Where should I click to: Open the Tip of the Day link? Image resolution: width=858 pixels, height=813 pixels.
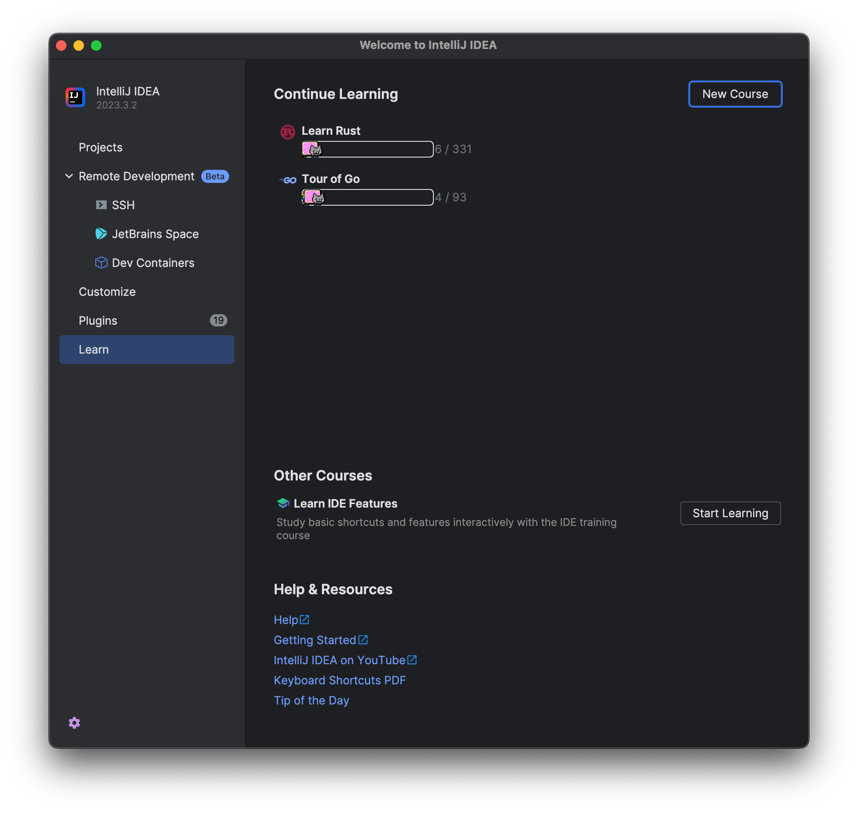point(311,701)
